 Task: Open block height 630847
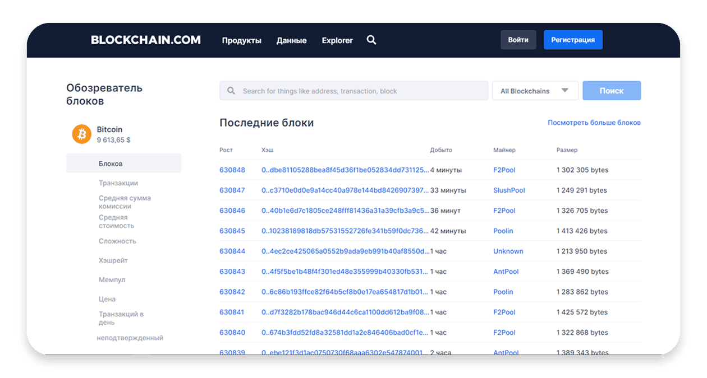(x=232, y=190)
